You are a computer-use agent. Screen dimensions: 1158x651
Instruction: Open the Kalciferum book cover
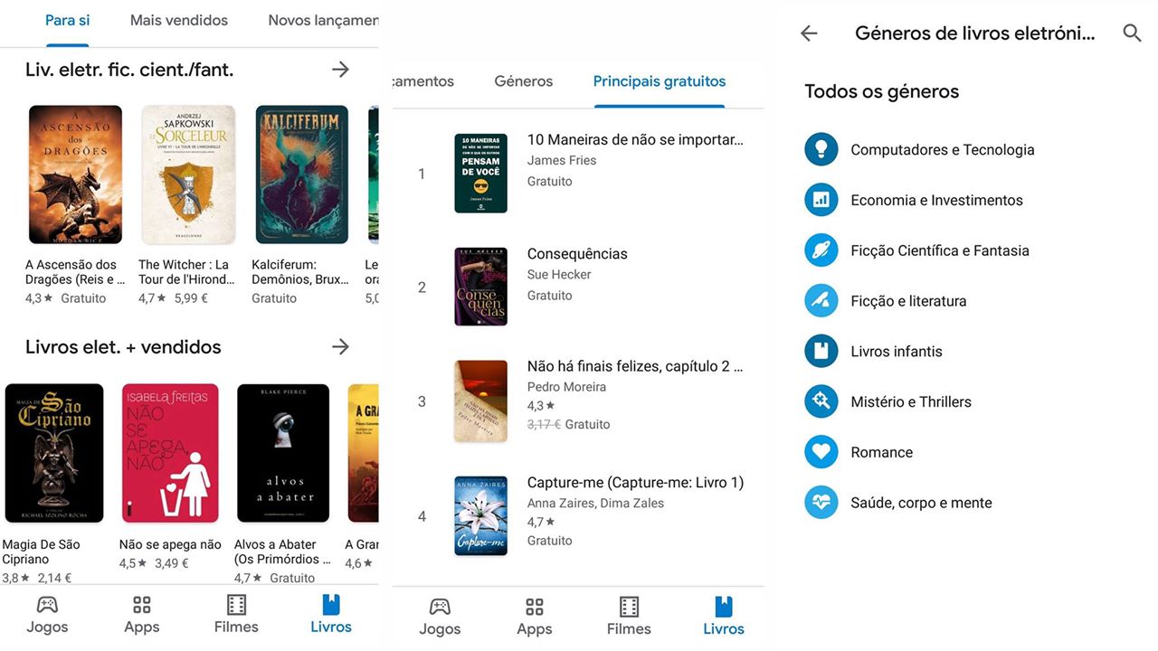301,175
